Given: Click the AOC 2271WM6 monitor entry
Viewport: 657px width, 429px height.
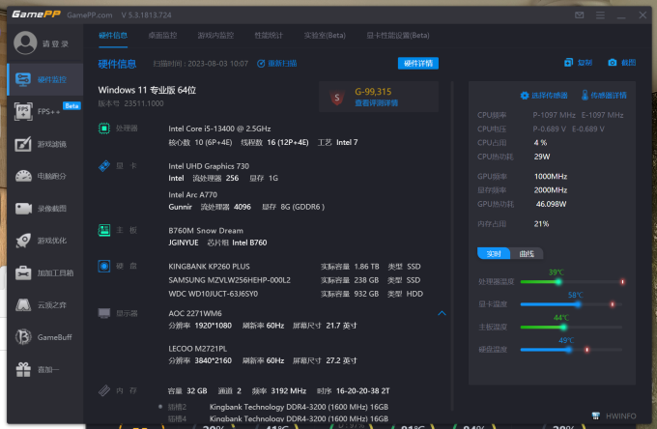Looking at the screenshot, I should 195,313.
